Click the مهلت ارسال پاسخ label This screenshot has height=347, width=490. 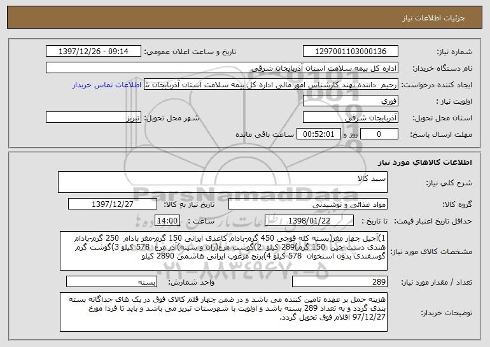pyautogui.click(x=441, y=135)
